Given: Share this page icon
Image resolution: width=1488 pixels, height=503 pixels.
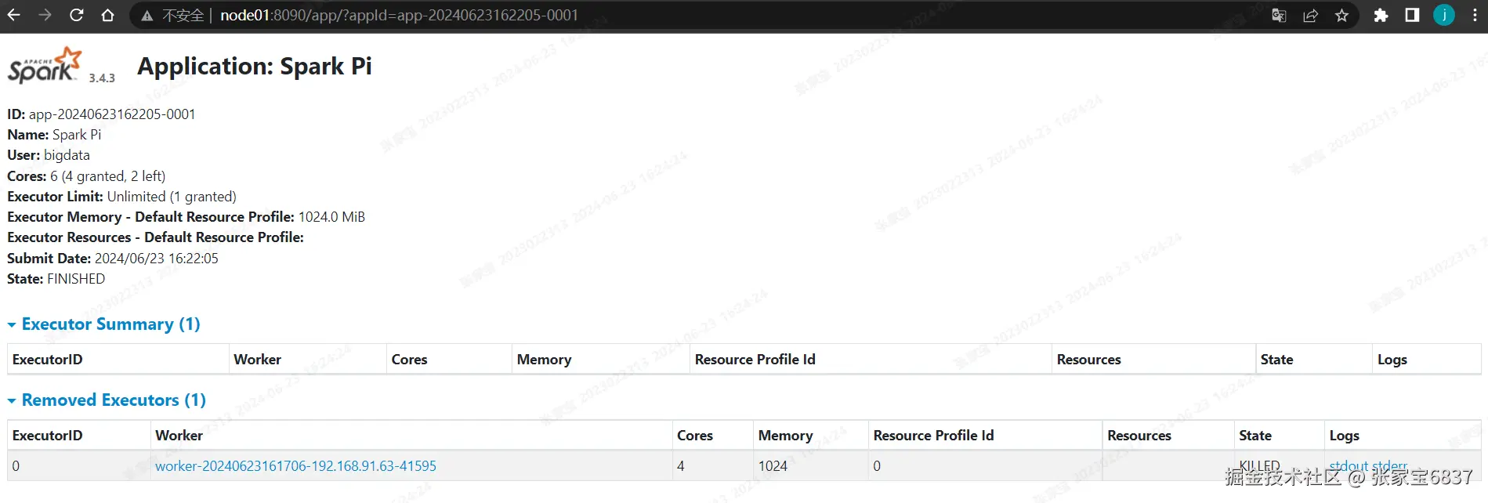Looking at the screenshot, I should (1310, 16).
